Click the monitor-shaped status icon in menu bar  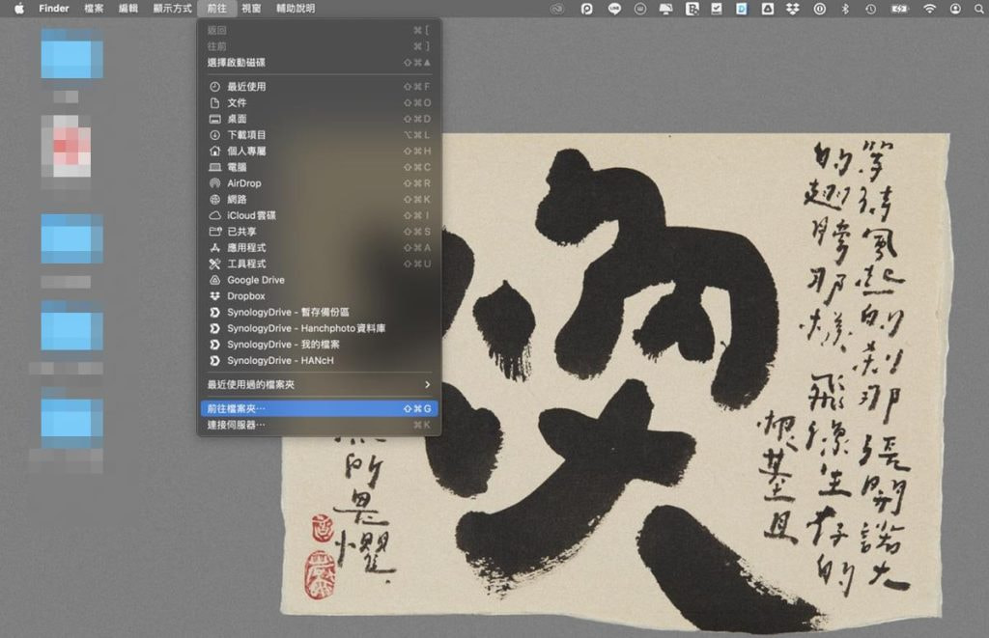665,9
